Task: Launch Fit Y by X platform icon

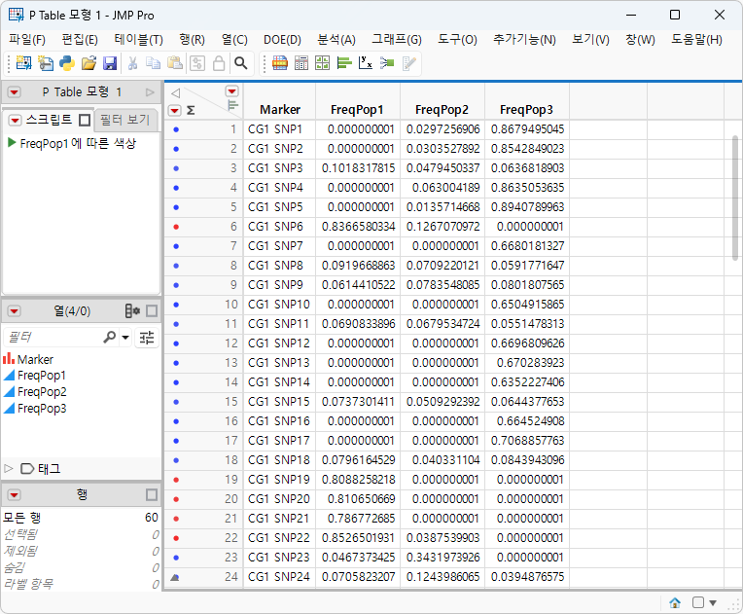Action: [366, 63]
